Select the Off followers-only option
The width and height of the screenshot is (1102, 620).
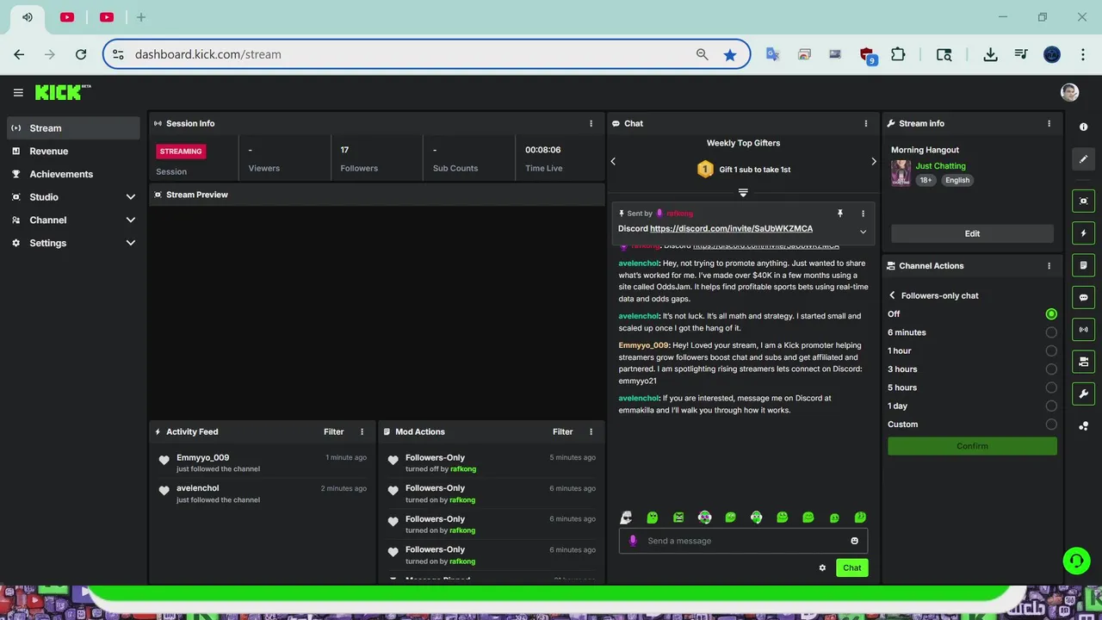click(1051, 314)
